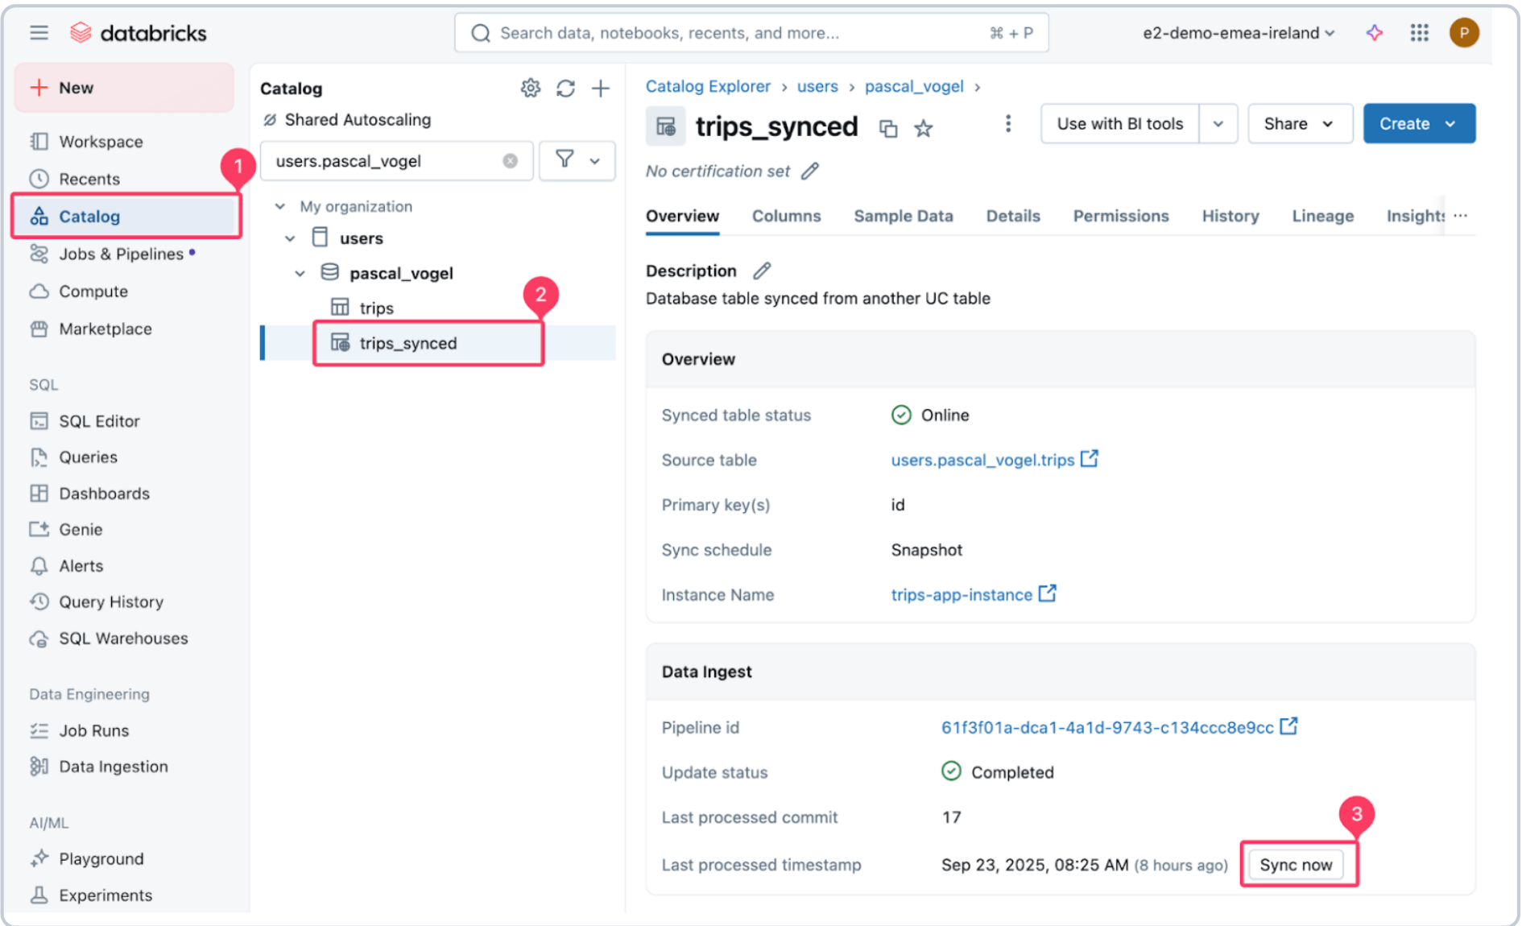This screenshot has width=1522, height=926.
Task: Switch to the Details tab
Action: coord(1013,216)
